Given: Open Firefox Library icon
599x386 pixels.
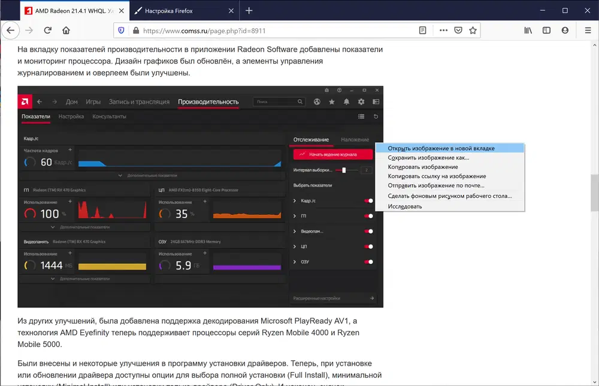Looking at the screenshot, I should (x=528, y=31).
